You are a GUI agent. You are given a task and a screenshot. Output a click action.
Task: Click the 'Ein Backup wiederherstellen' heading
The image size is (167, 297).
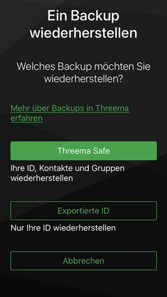[83, 24]
